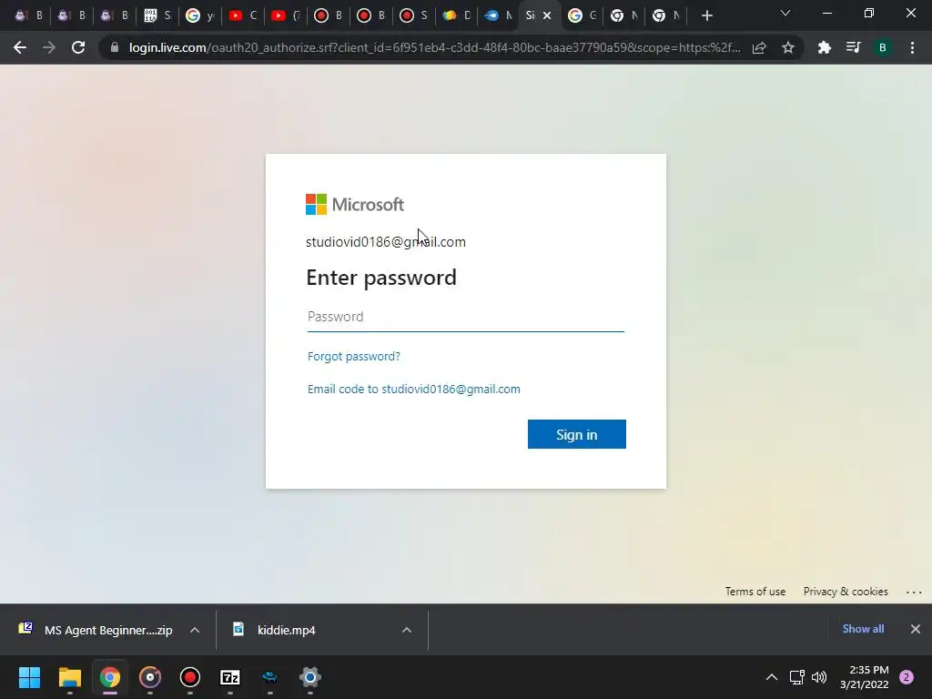Open the Windows Start menu
Image resolution: width=932 pixels, height=699 pixels.
point(30,677)
